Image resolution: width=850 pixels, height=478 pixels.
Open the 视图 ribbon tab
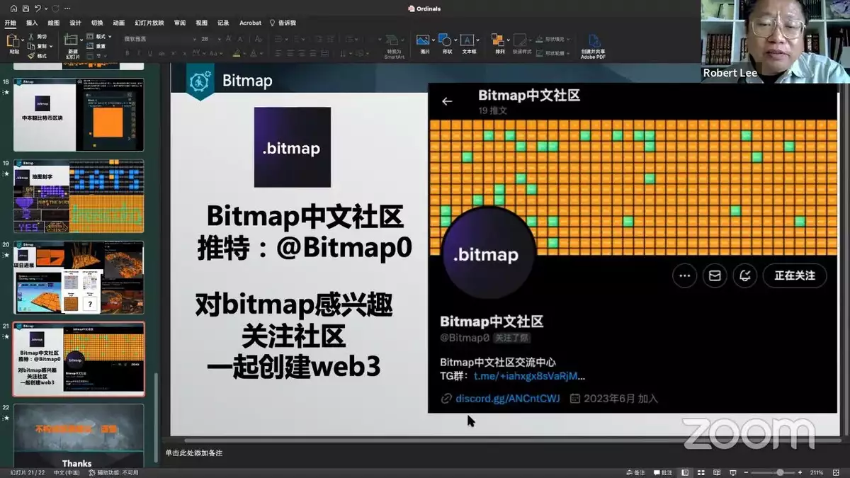point(202,23)
